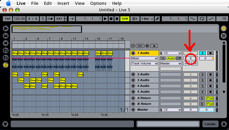The width and height of the screenshot is (229, 130).
Task: Click the Post button on A Return
Action: [210, 98]
